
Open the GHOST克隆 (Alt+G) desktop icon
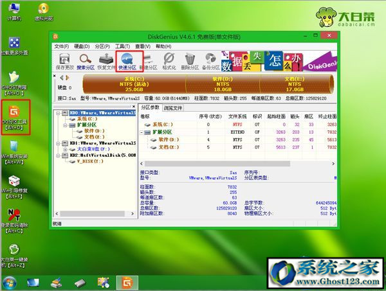[x=14, y=84]
